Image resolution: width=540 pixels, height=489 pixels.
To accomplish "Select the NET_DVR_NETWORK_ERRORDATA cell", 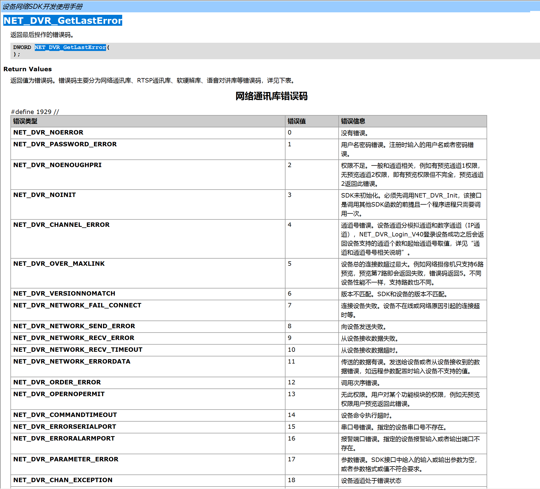I will click(x=148, y=367).
